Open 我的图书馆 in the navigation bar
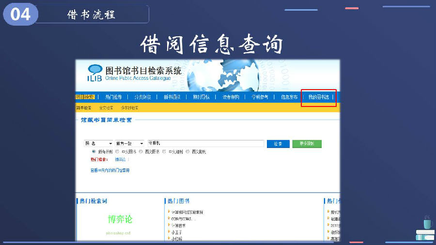Image resolution: width=436 pixels, height=245 pixels. 318,97
